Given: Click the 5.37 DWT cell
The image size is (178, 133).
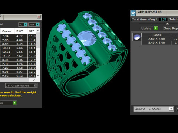Looking at the screenshot, I should pos(21,72).
